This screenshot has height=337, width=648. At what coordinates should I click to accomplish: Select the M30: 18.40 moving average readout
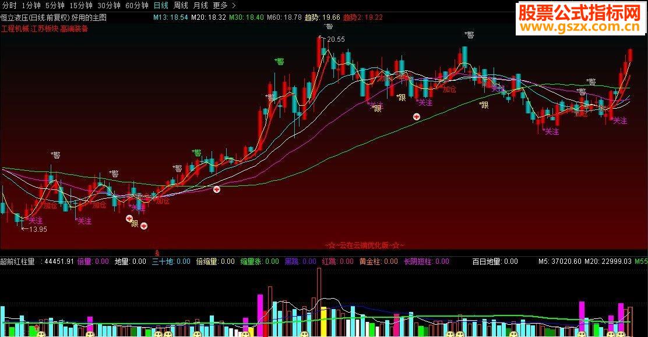tap(246, 17)
